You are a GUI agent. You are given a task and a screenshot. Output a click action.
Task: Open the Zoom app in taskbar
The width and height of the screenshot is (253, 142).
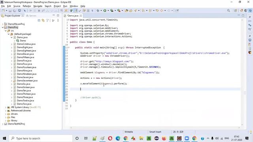point(187,138)
